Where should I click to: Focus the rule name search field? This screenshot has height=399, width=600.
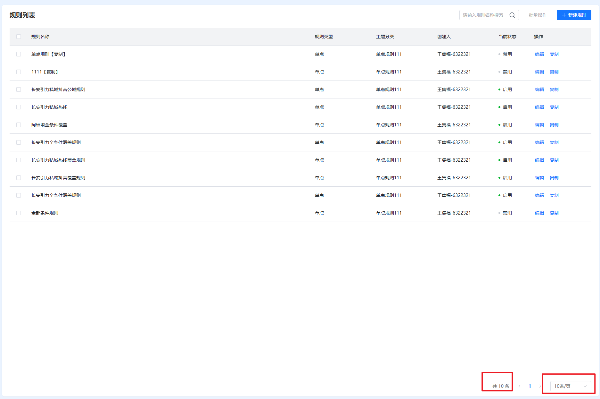[x=484, y=15]
